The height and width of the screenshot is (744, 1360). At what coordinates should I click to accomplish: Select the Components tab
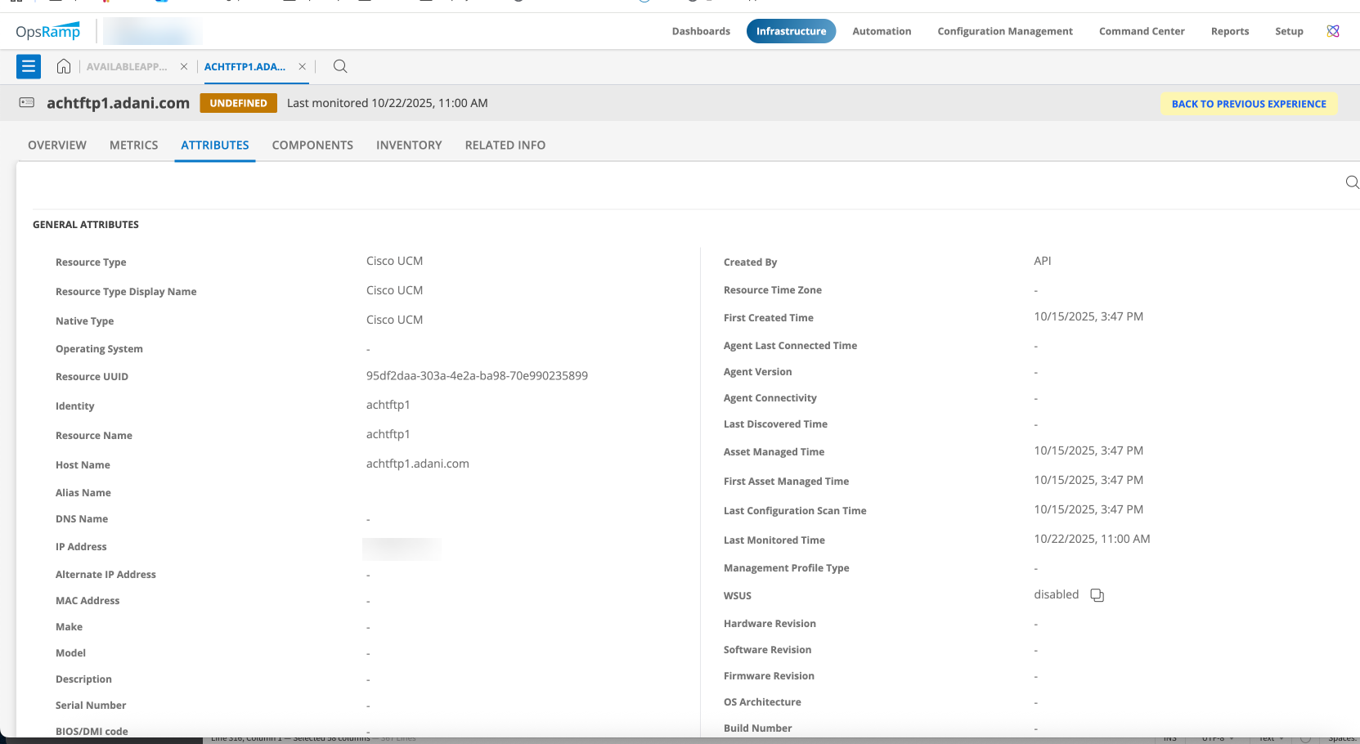312,146
